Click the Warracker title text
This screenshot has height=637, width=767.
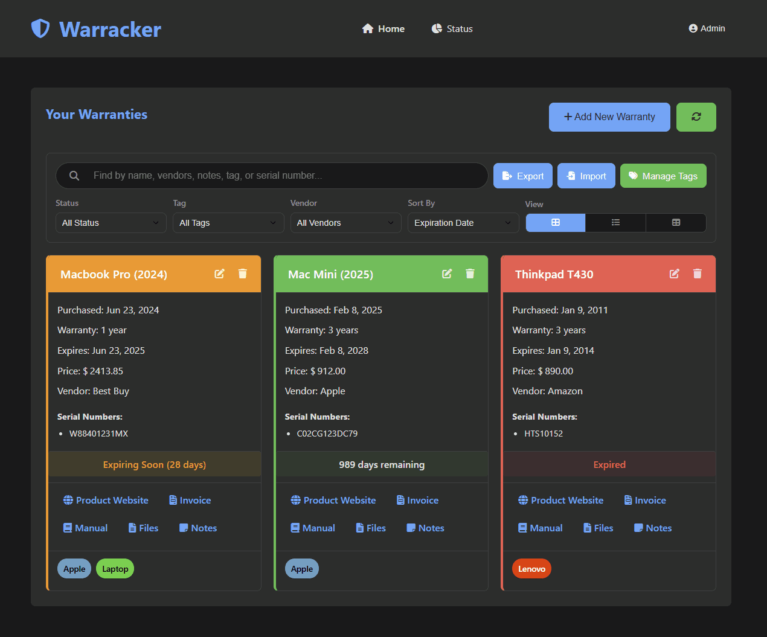[110, 30]
